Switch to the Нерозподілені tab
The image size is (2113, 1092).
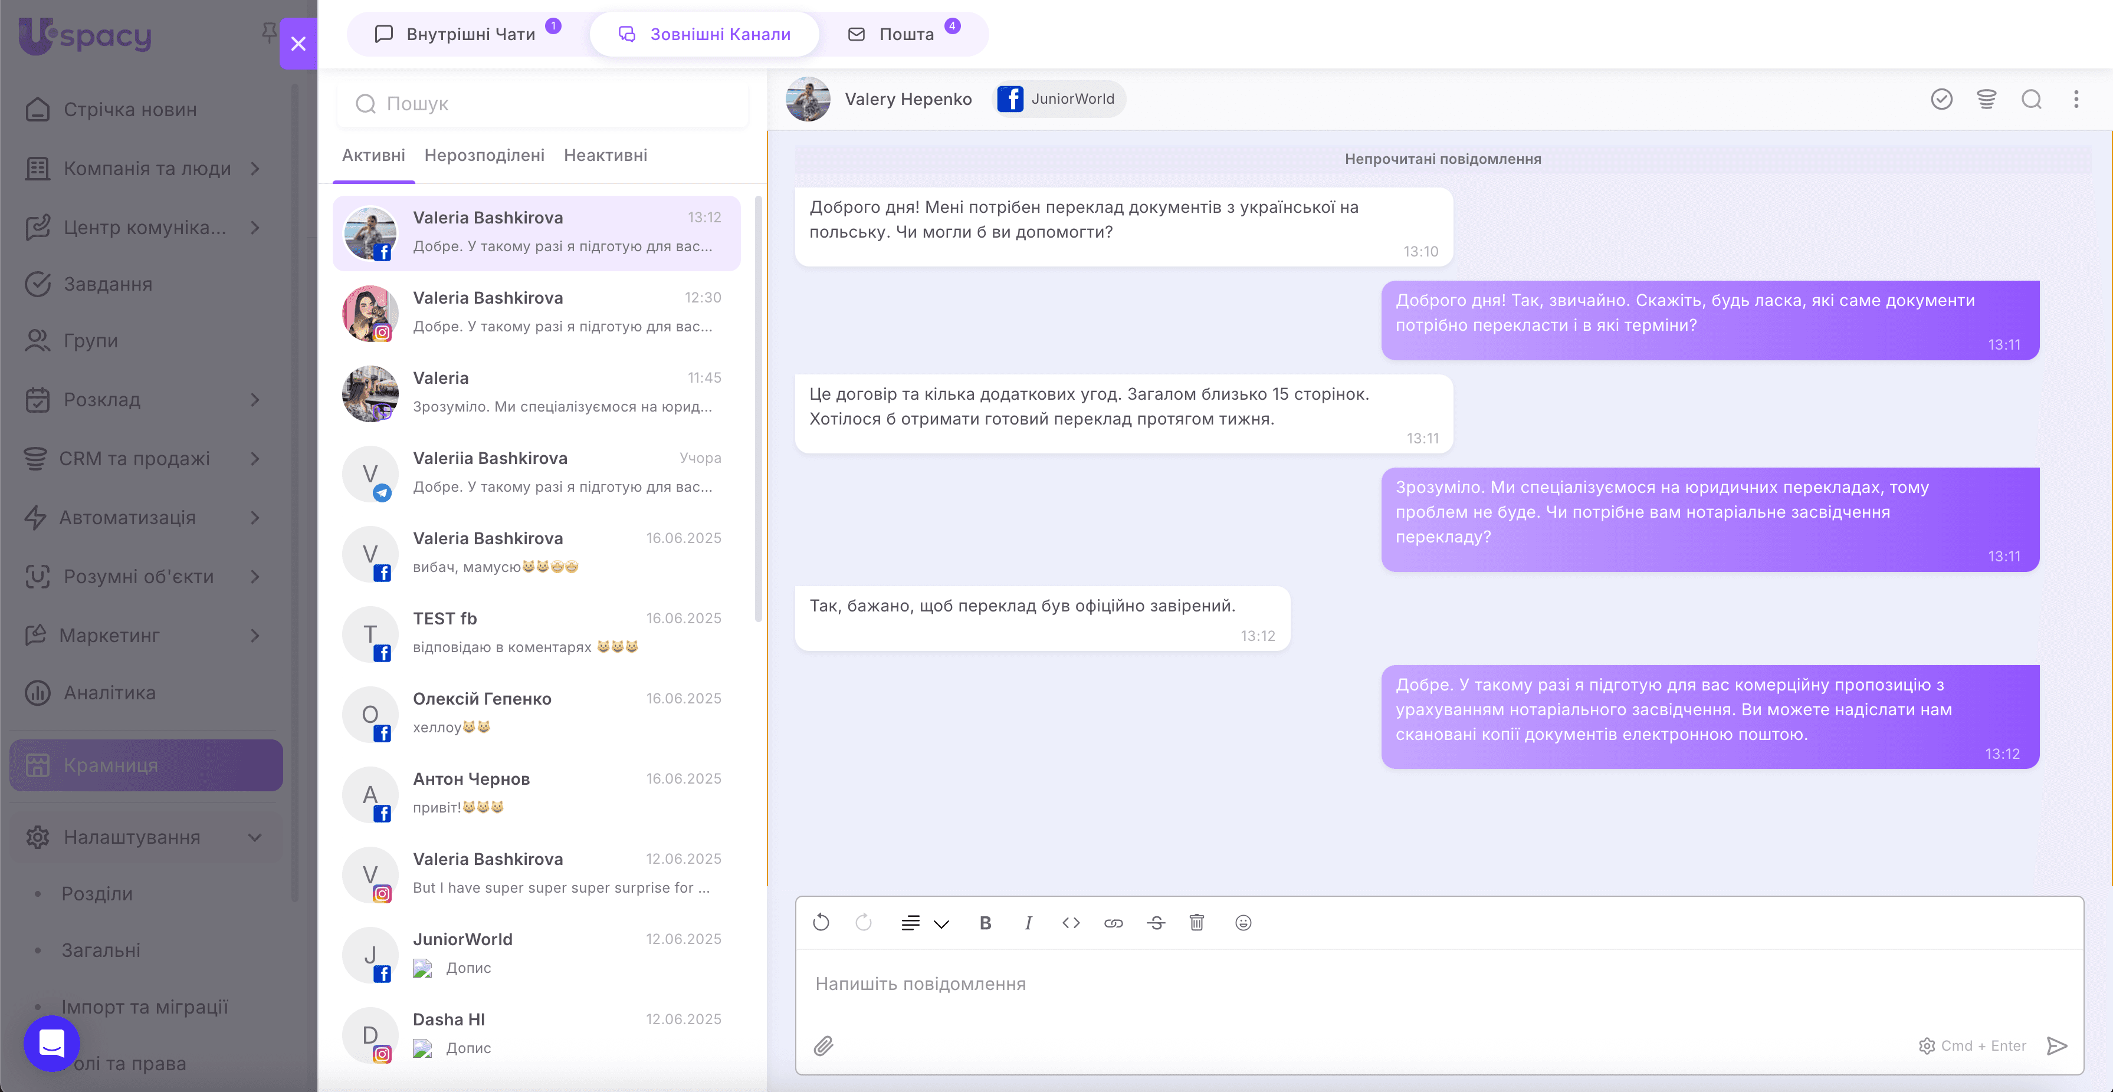pos(484,155)
